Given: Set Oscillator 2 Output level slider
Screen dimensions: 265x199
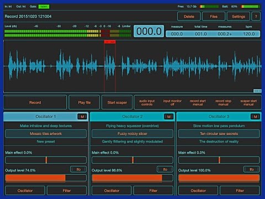Looking at the screenshot, I should [132, 178].
